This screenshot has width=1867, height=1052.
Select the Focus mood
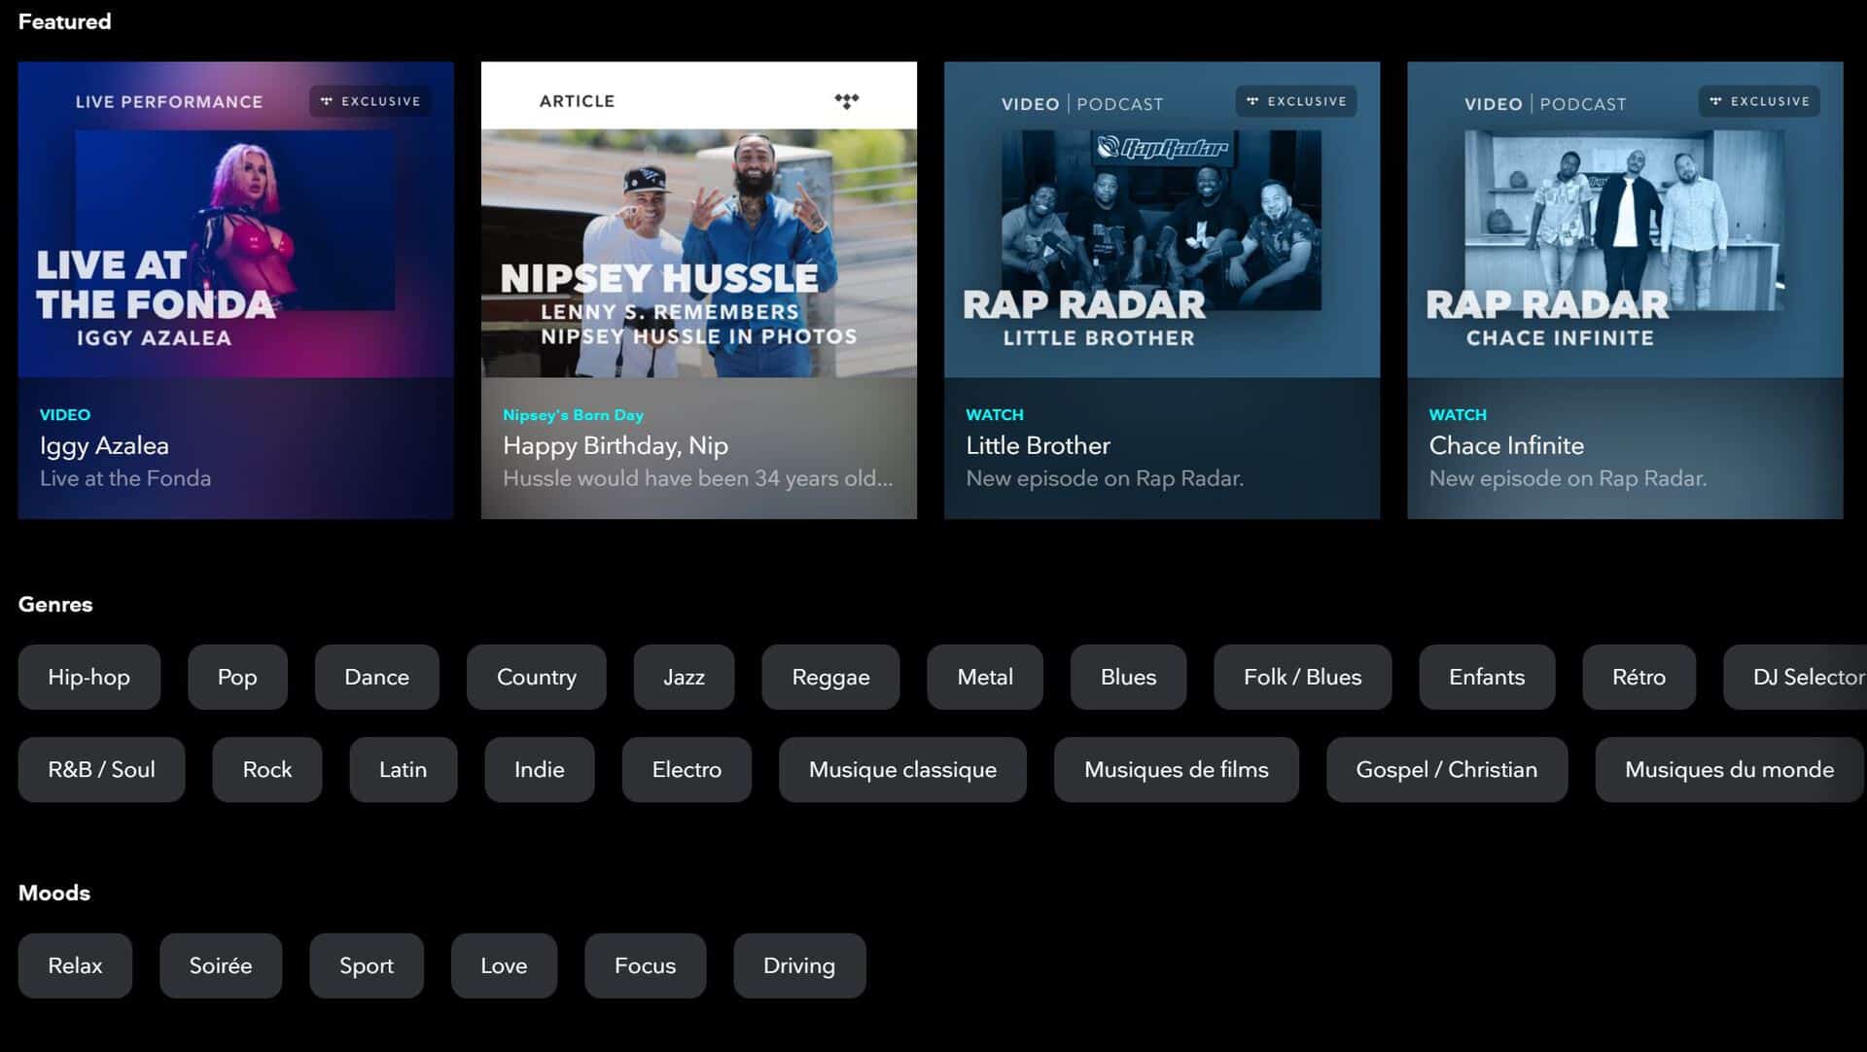click(645, 965)
